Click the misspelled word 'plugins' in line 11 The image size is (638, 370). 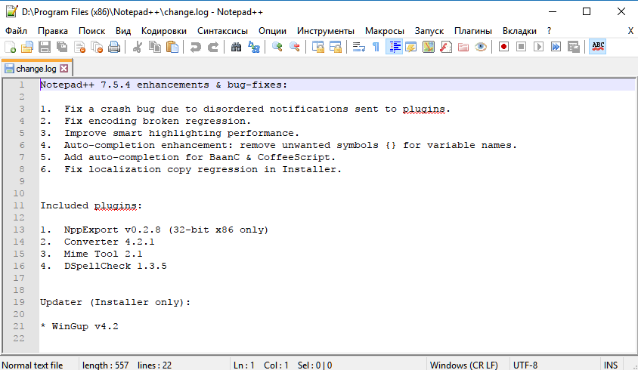tap(116, 205)
